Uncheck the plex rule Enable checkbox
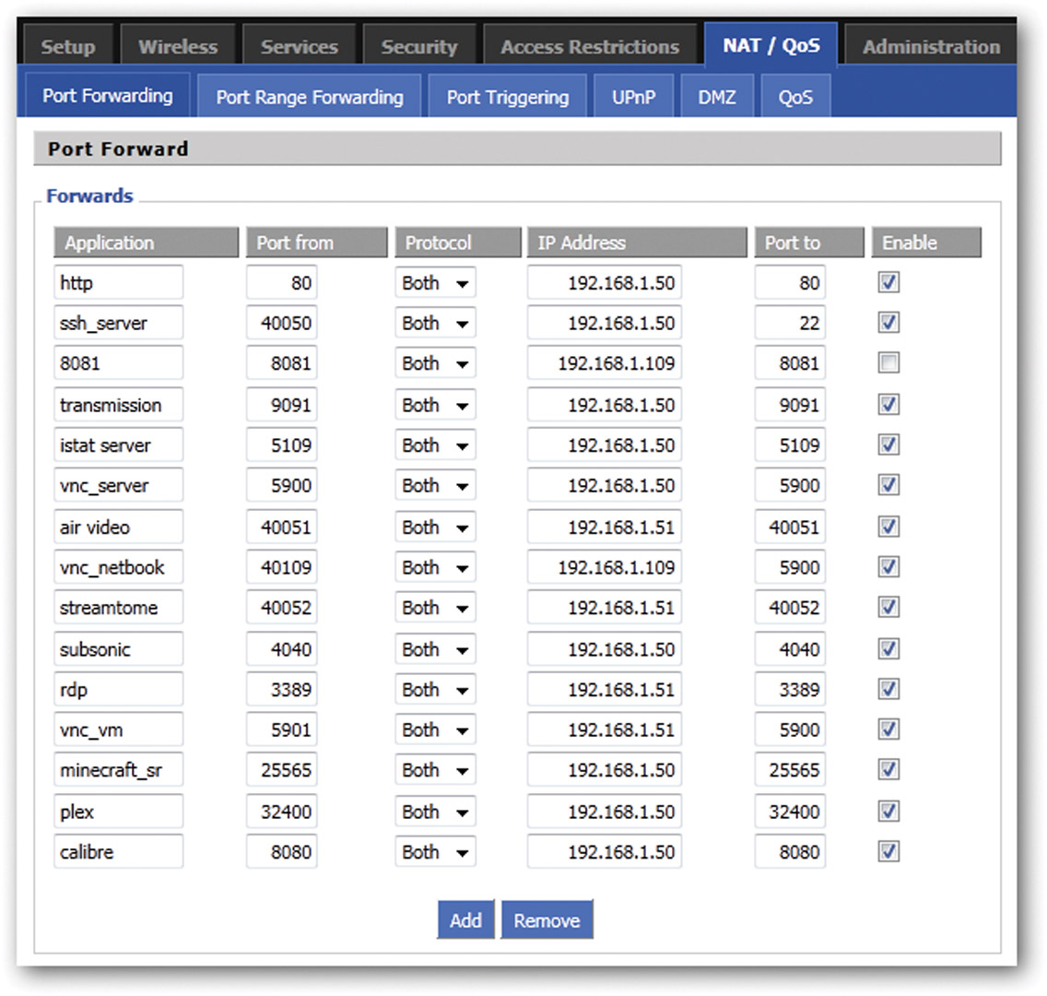The image size is (1047, 996). [888, 811]
